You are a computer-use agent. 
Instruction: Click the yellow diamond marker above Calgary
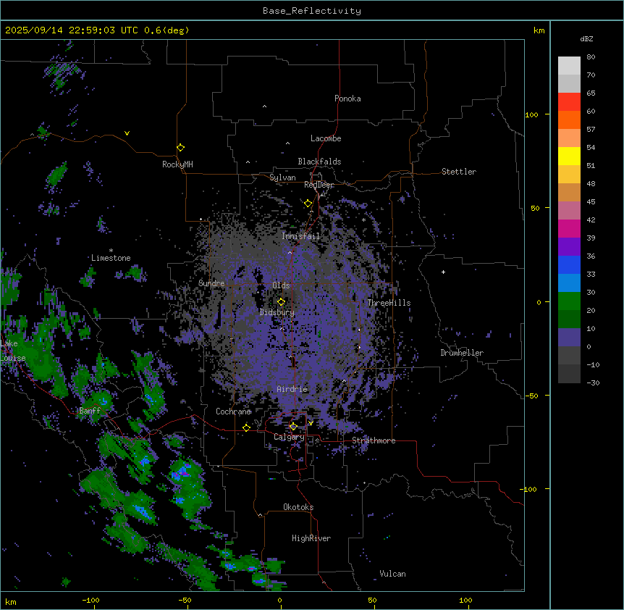tap(293, 427)
